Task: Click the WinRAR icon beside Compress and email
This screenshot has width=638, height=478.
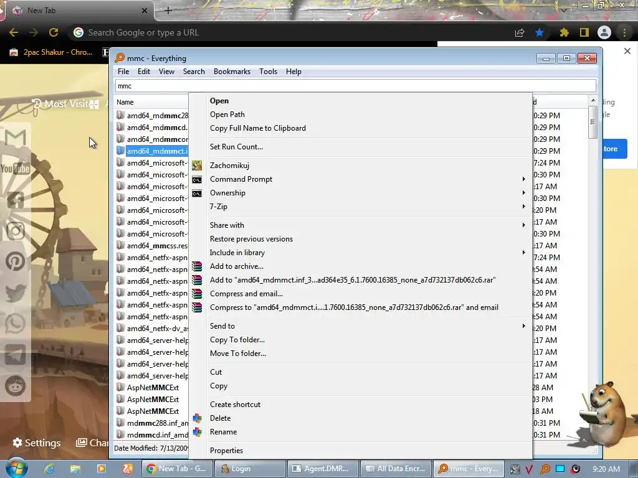Action: pyautogui.click(x=197, y=294)
